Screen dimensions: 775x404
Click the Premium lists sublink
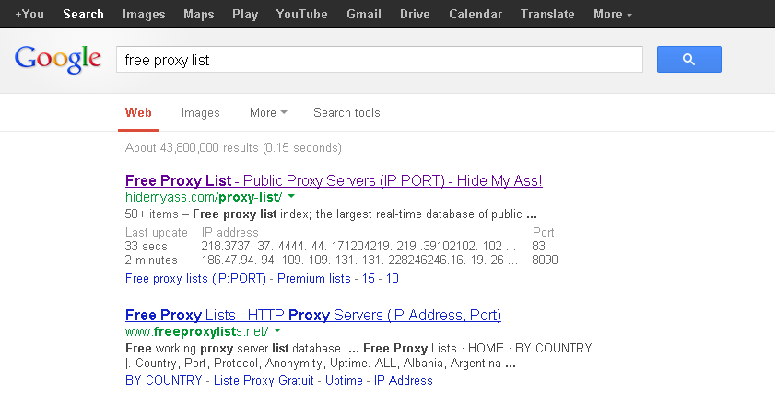point(314,279)
